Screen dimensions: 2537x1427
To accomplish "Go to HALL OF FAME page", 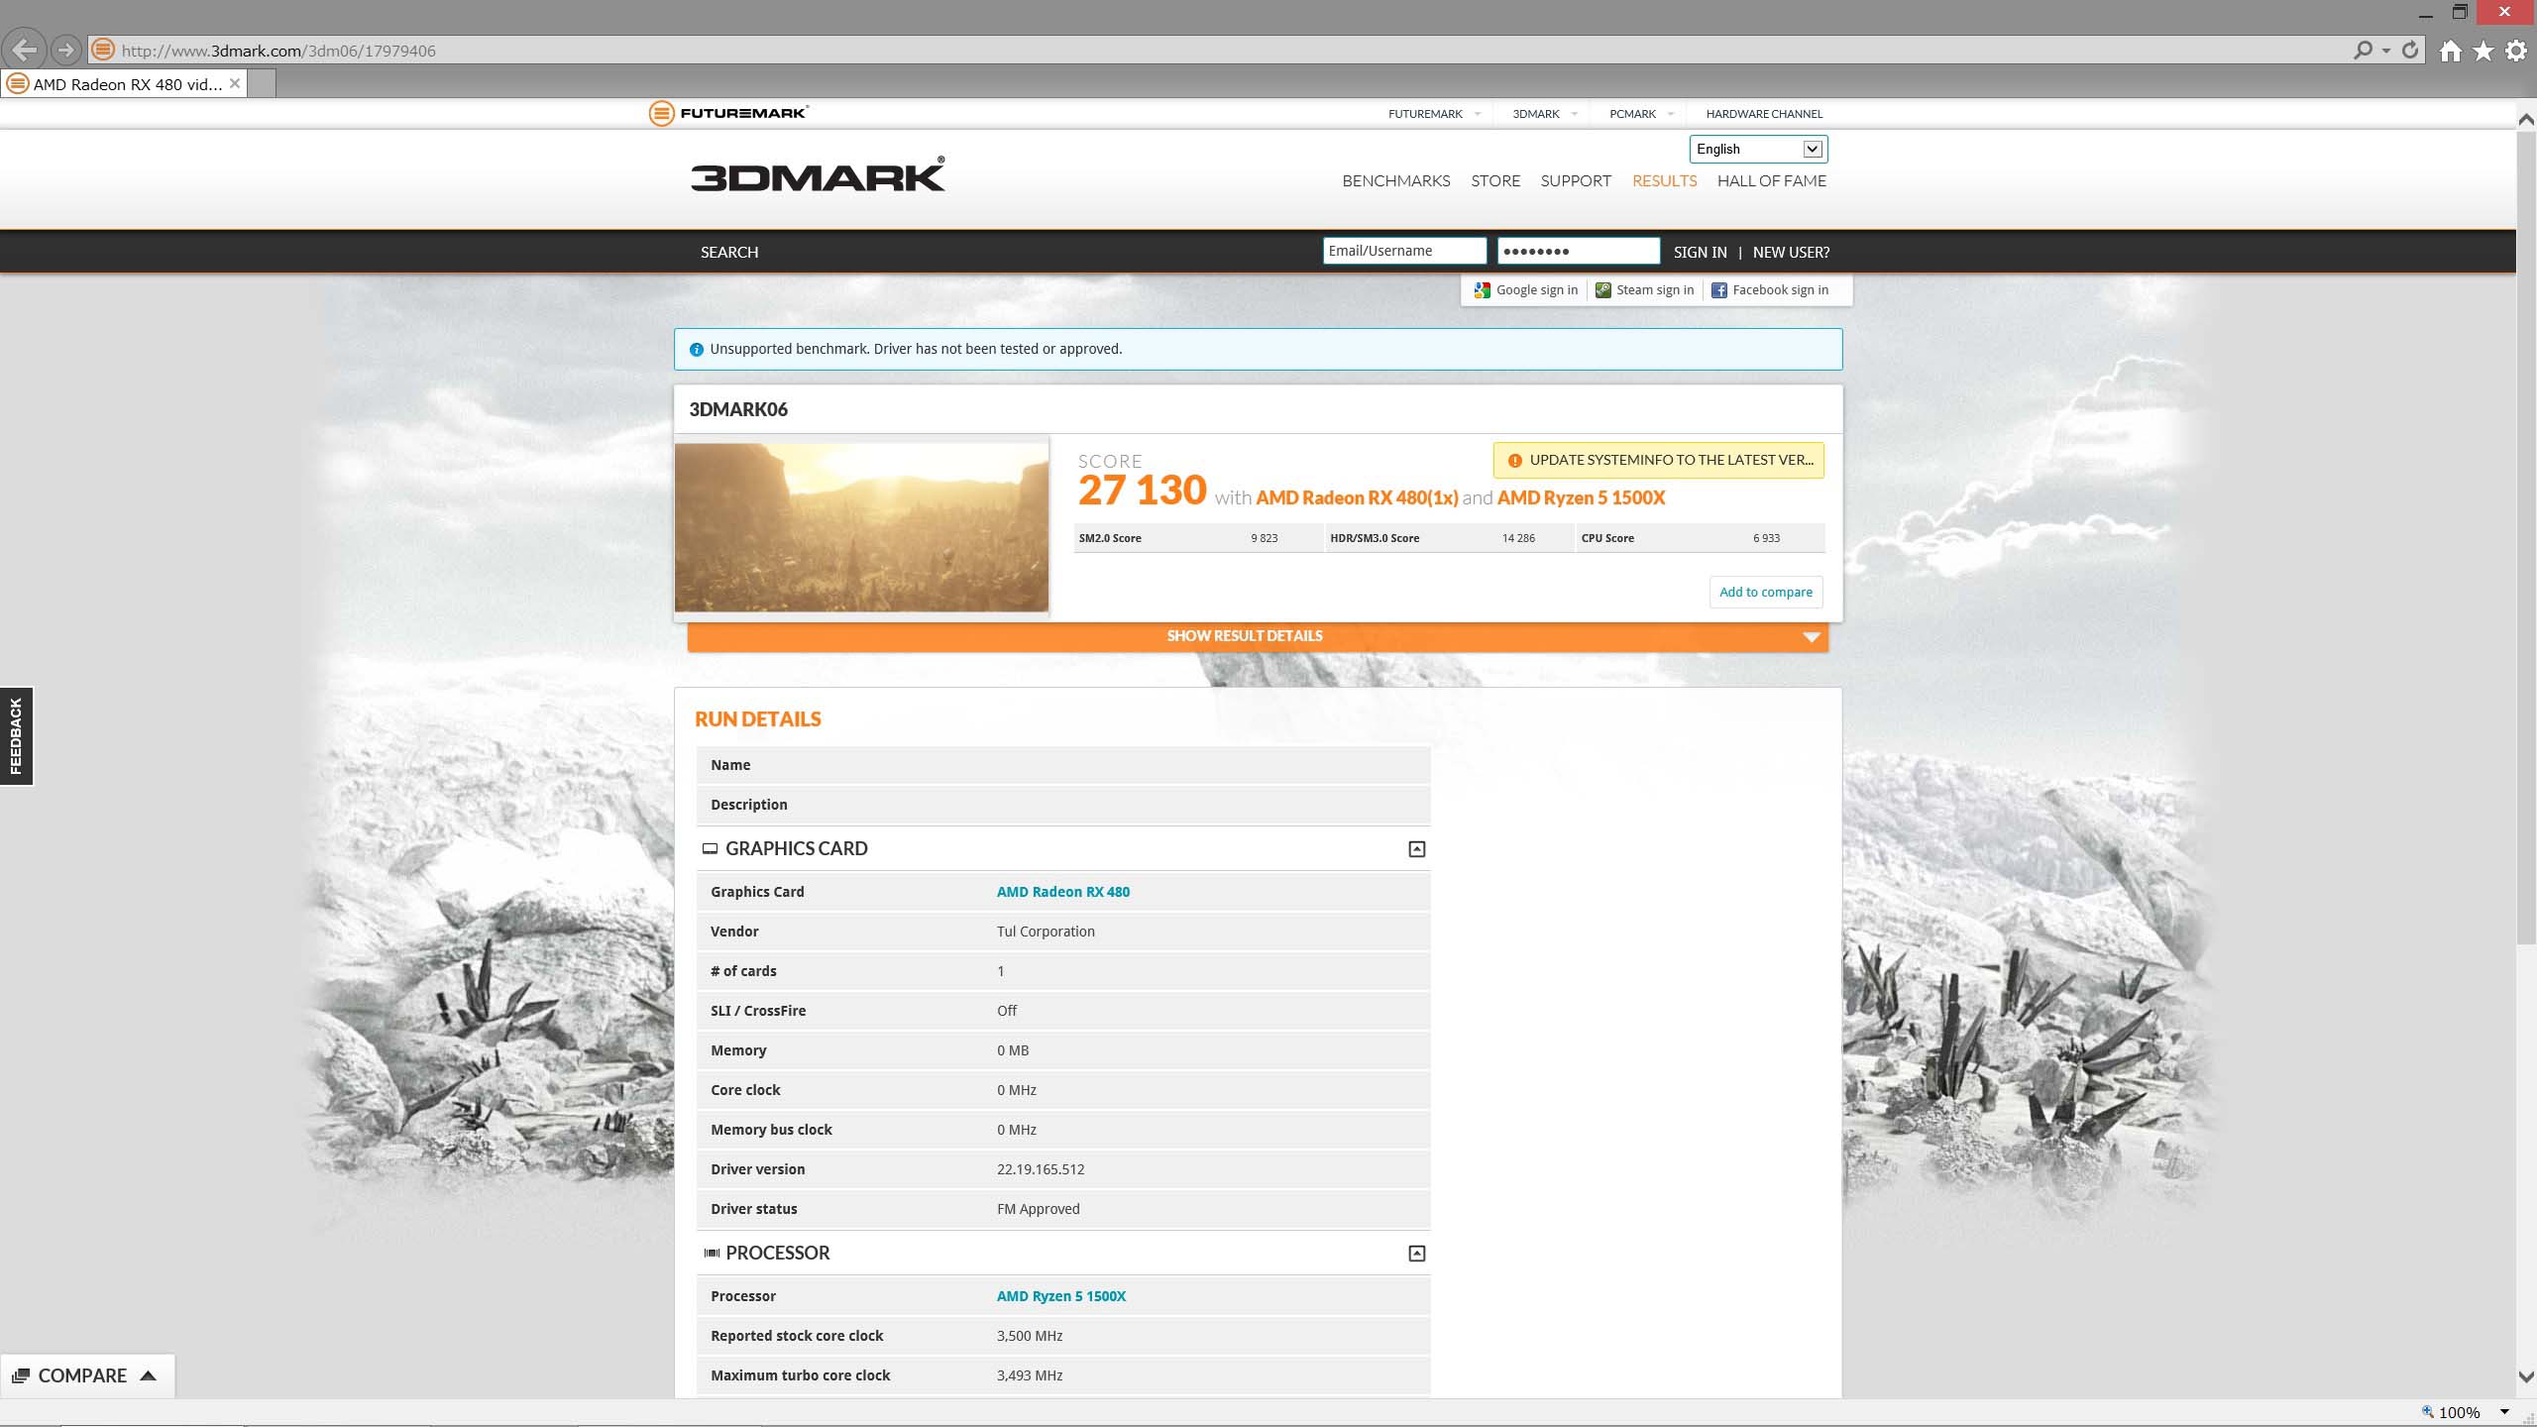I will (x=1771, y=180).
